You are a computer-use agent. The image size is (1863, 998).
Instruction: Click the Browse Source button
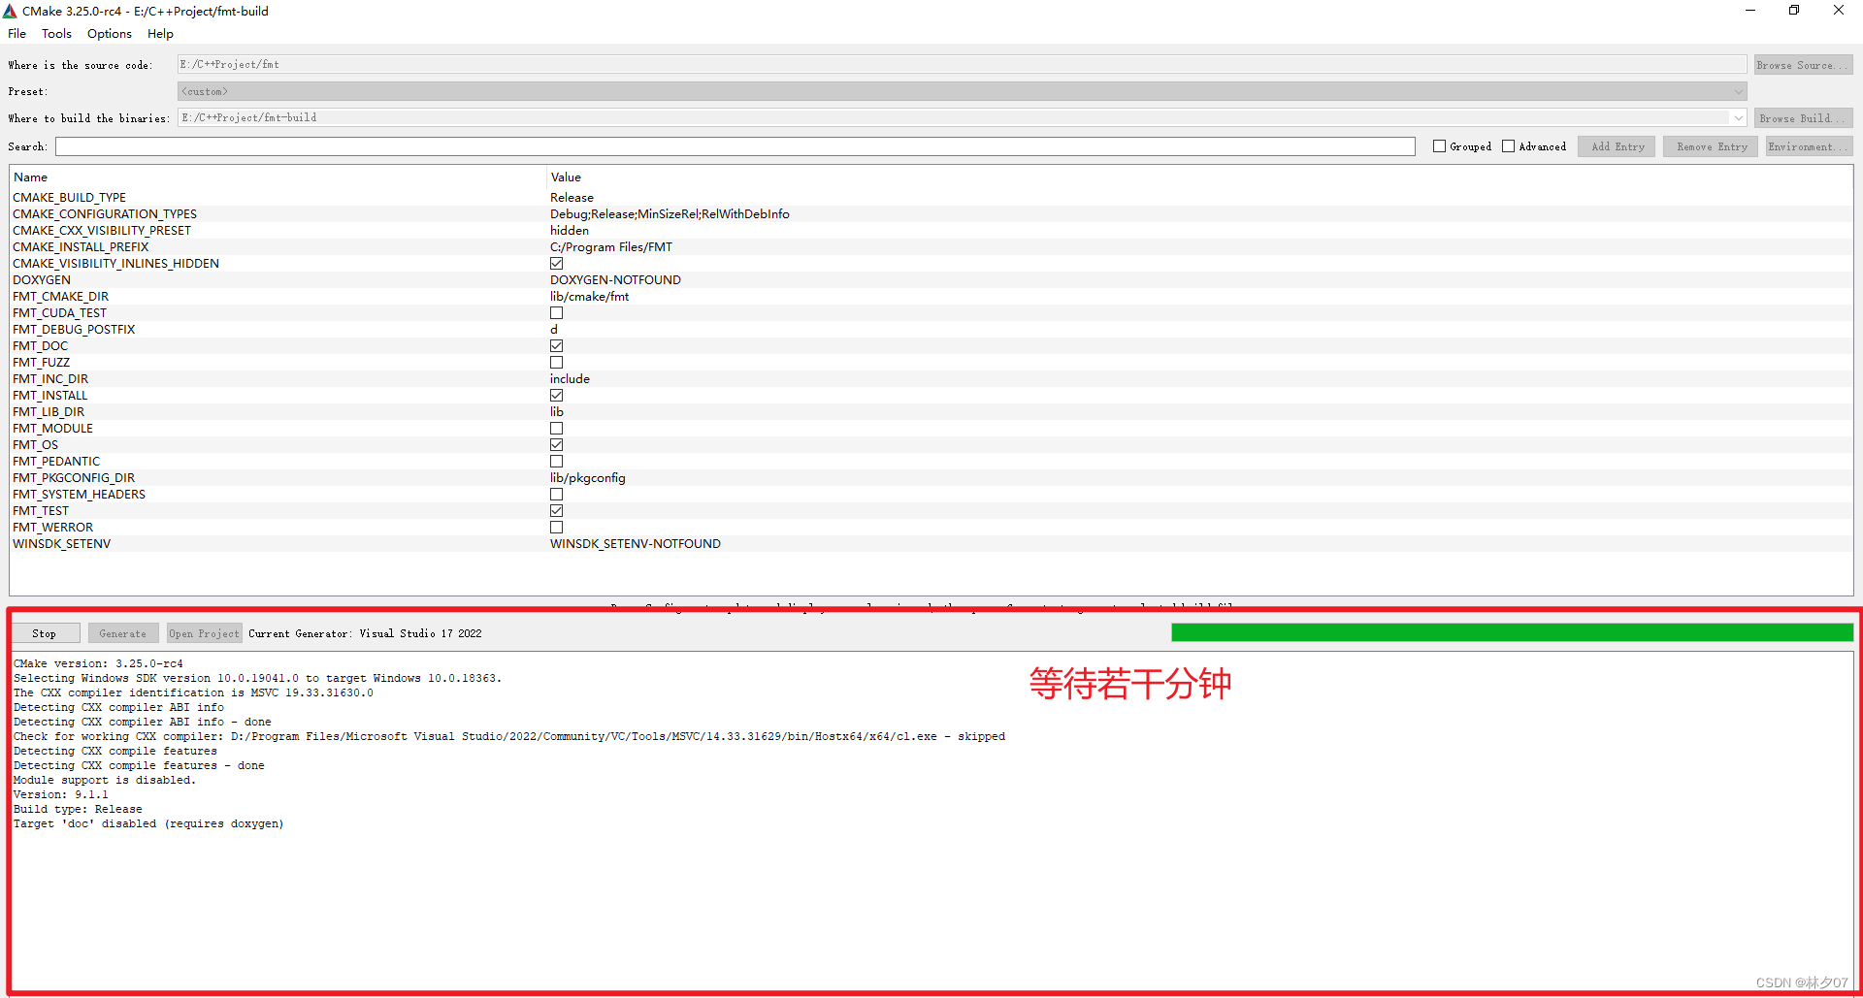click(x=1803, y=65)
